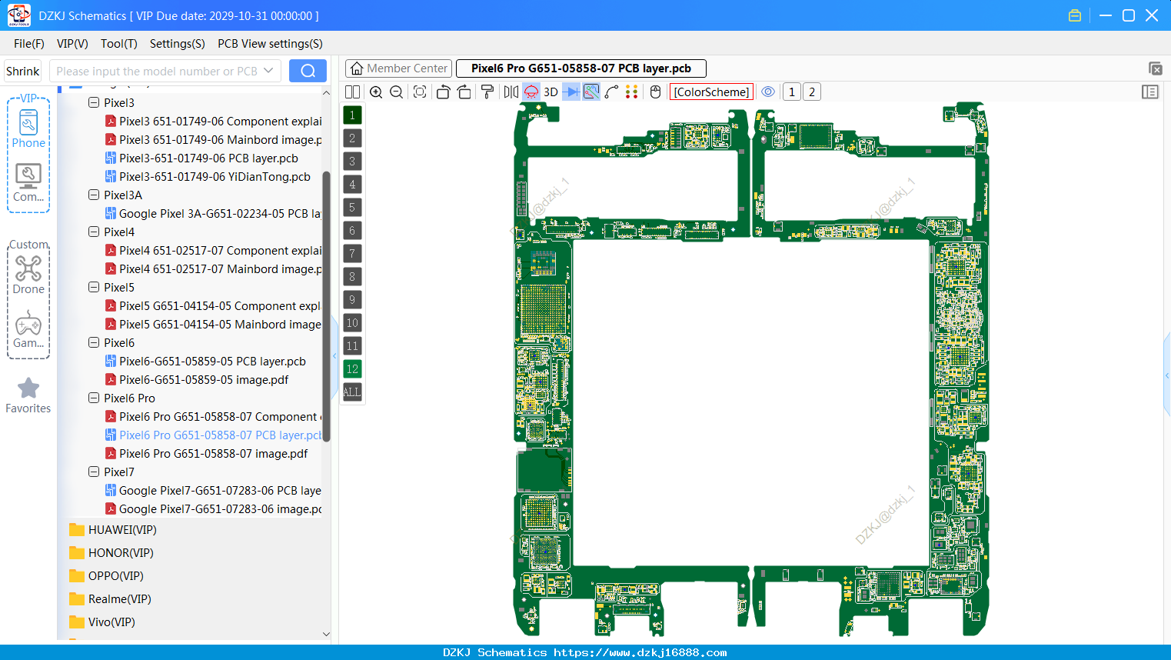Toggle the right side panel icon
This screenshot has height=660, width=1171.
tap(1150, 92)
